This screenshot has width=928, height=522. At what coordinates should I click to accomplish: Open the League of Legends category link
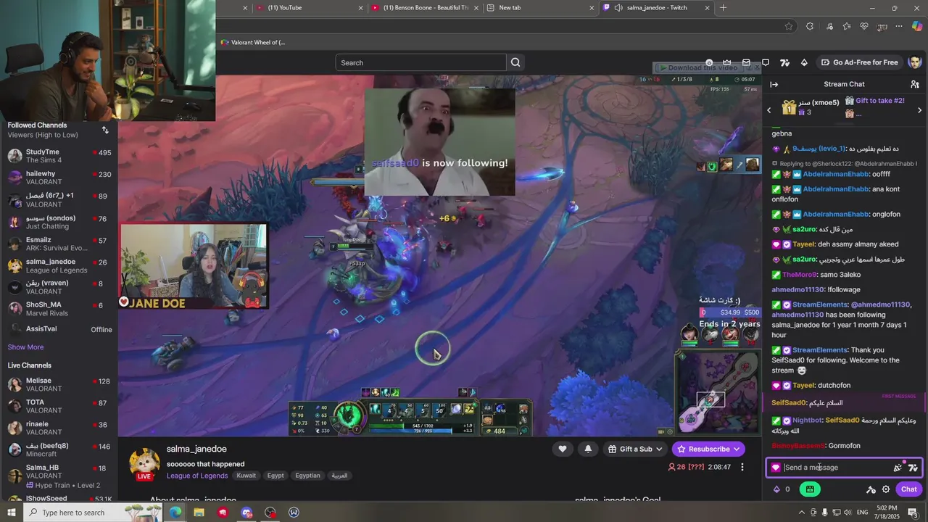197,476
